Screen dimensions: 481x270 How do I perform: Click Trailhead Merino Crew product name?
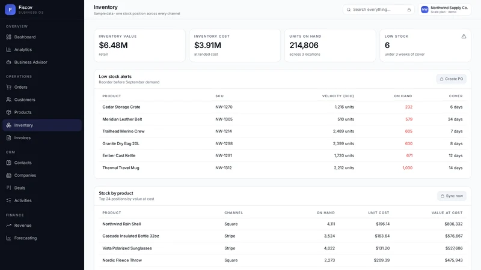(x=123, y=131)
